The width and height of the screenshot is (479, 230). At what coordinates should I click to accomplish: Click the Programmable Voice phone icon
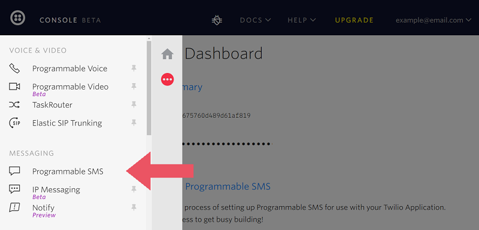click(14, 69)
